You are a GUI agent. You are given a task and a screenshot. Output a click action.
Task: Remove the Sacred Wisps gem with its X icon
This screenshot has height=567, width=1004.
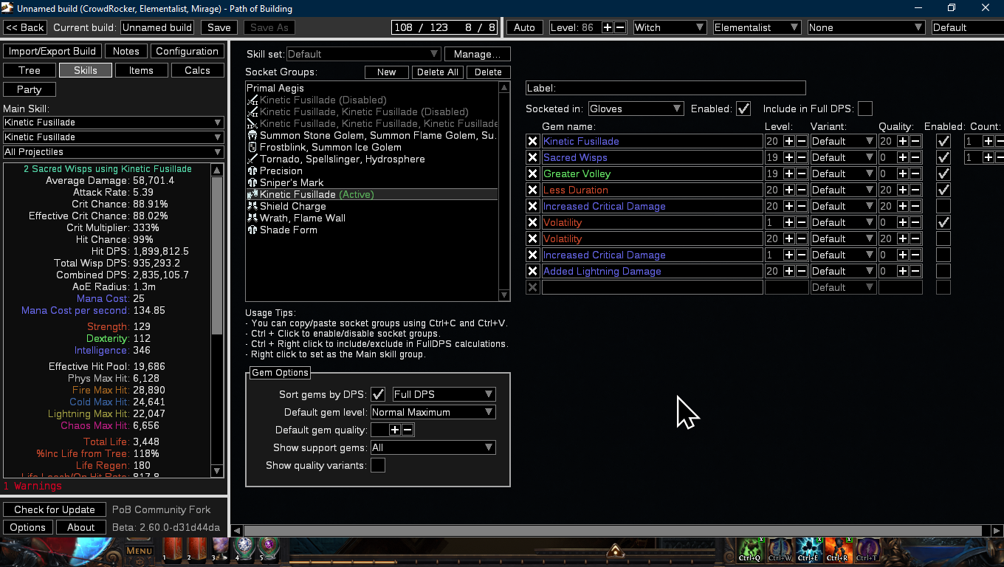[x=532, y=157]
